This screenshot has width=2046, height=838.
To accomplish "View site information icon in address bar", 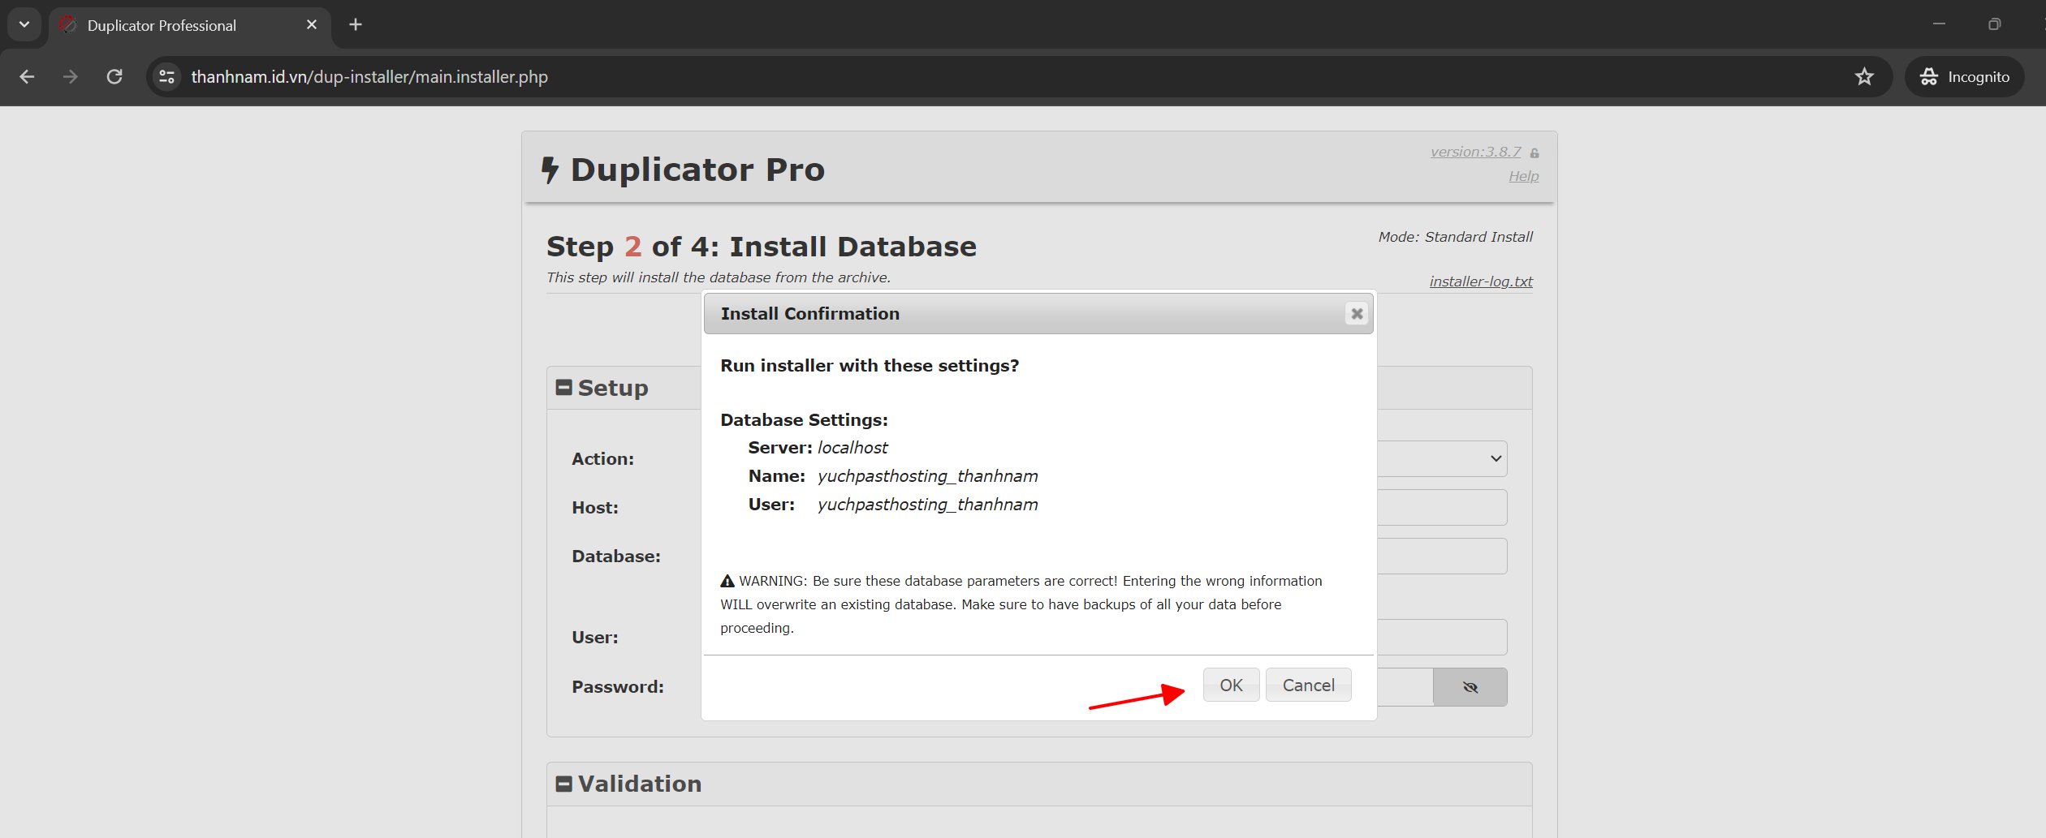I will tap(167, 77).
